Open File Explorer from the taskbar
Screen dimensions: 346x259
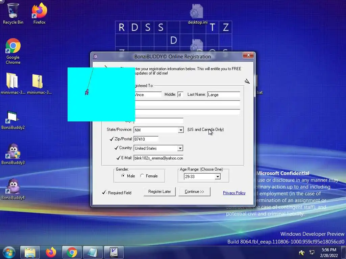pyautogui.click(x=30, y=252)
